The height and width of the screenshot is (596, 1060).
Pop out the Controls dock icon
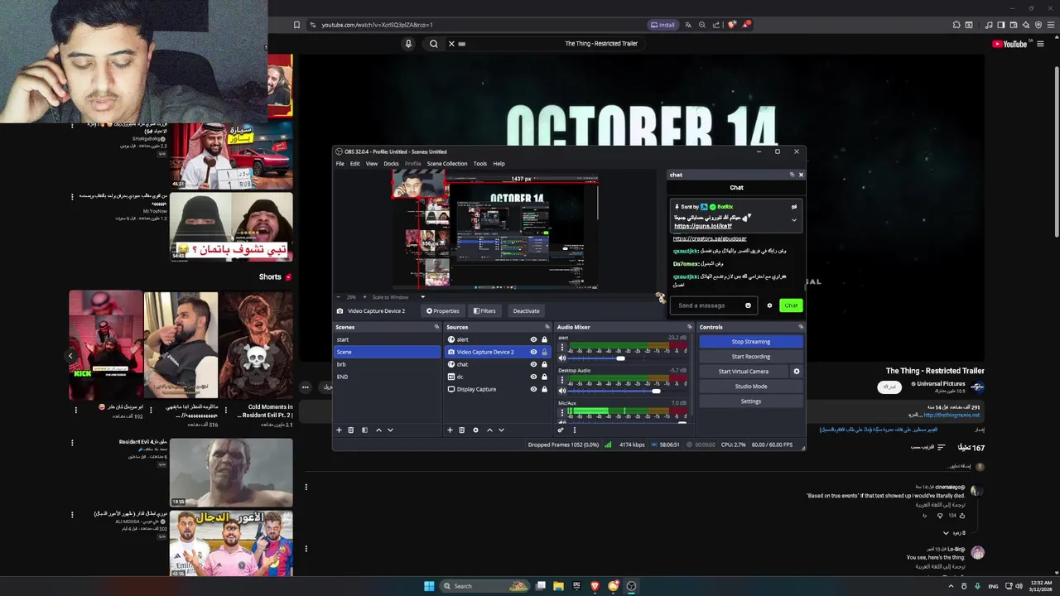(801, 327)
